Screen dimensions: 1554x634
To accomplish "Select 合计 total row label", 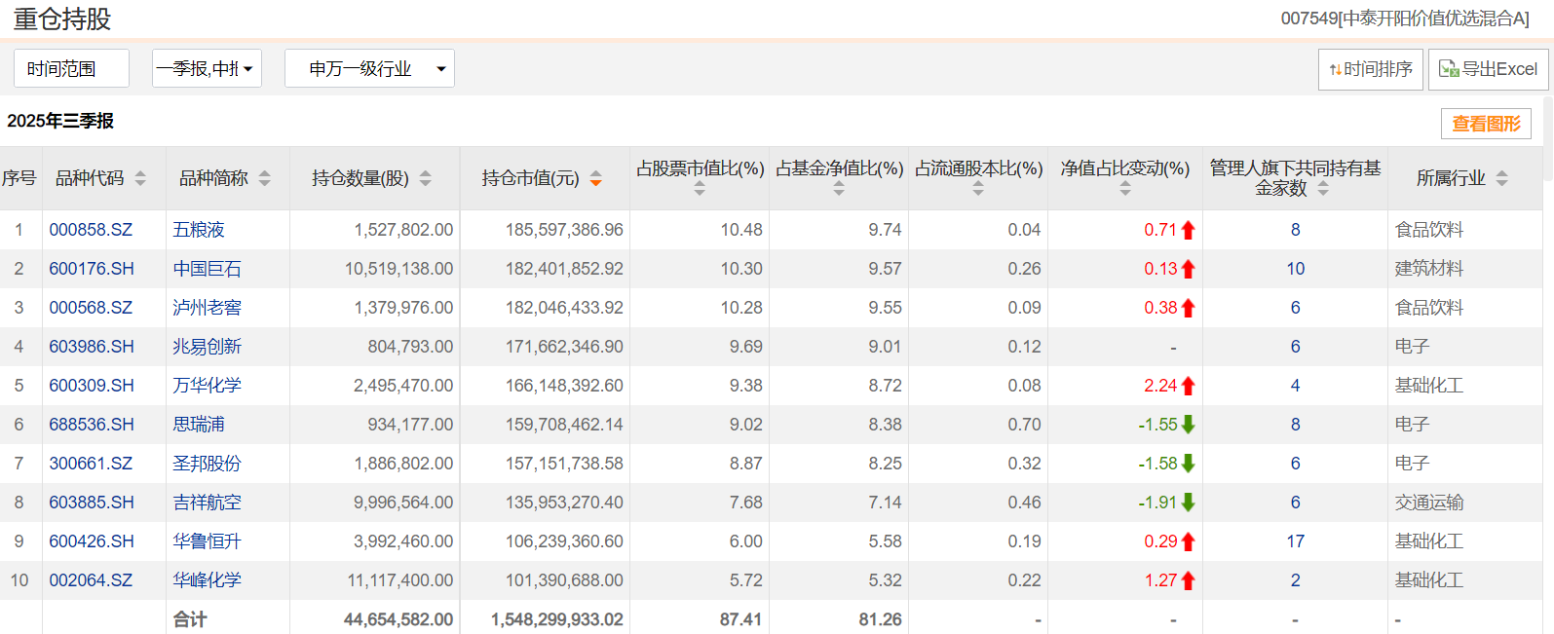I will pyautogui.click(x=190, y=619).
